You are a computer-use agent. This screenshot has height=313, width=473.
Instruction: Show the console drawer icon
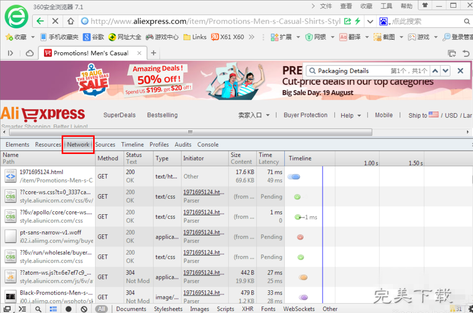click(22, 309)
